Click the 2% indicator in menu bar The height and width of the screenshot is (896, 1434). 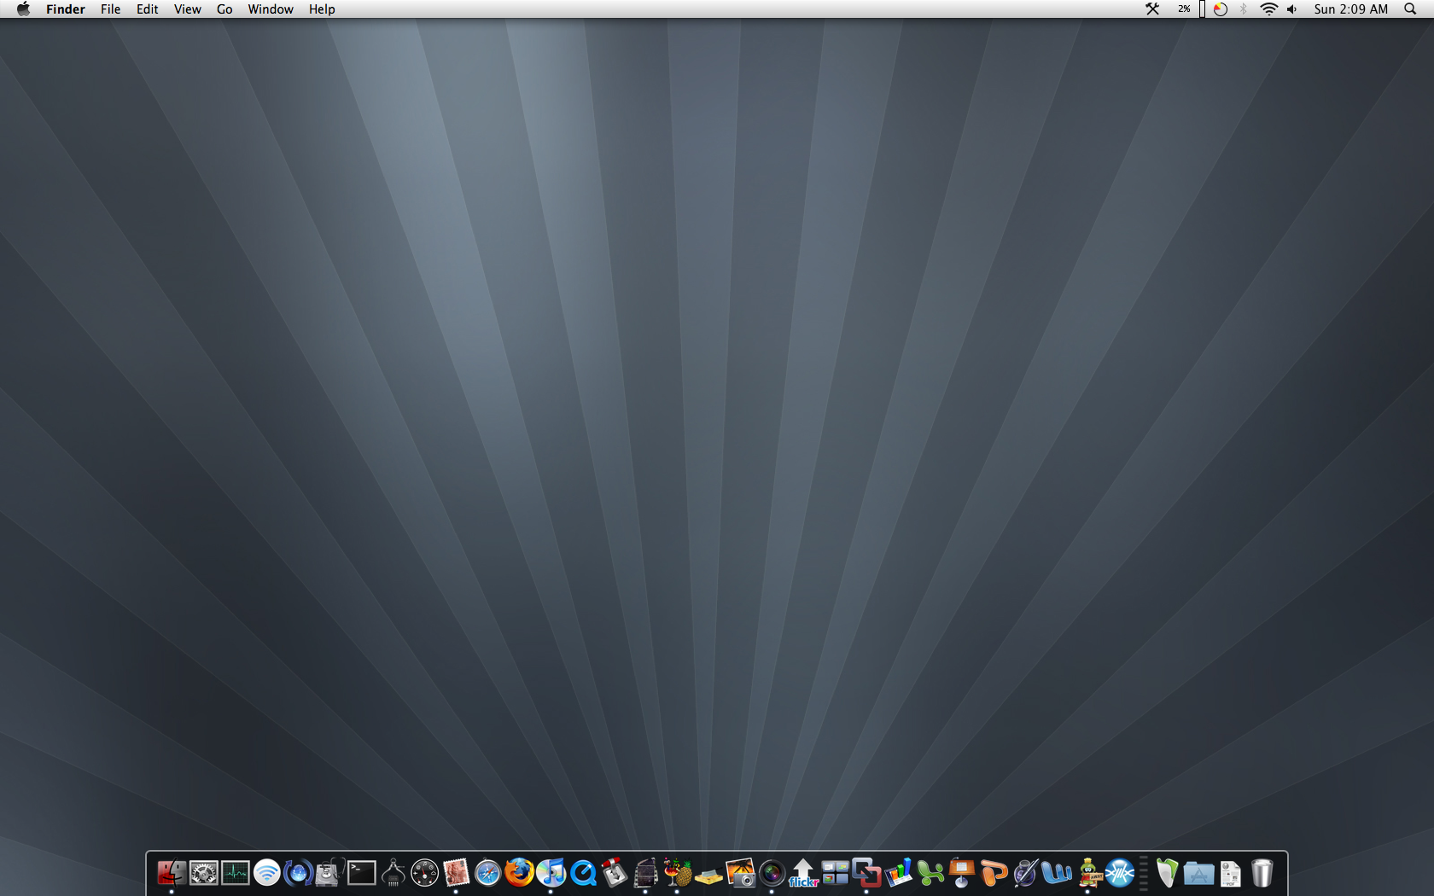tap(1184, 9)
